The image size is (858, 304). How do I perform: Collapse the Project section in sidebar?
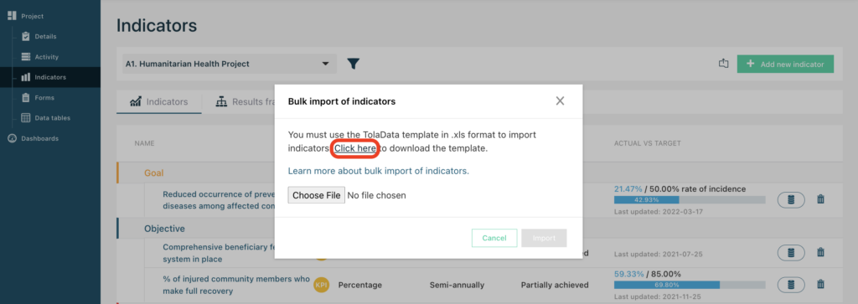tap(26, 17)
